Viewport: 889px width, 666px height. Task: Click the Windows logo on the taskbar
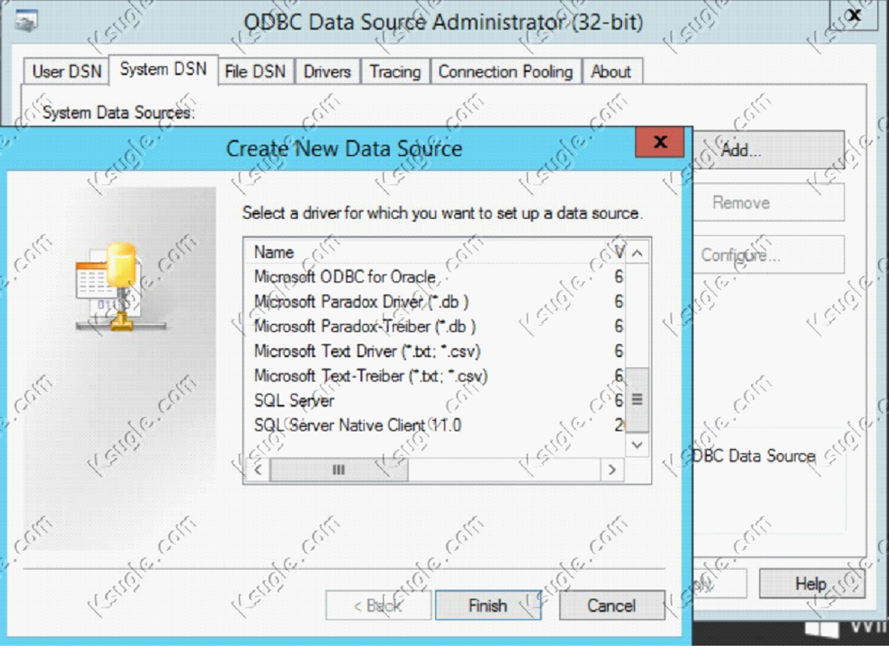(822, 628)
